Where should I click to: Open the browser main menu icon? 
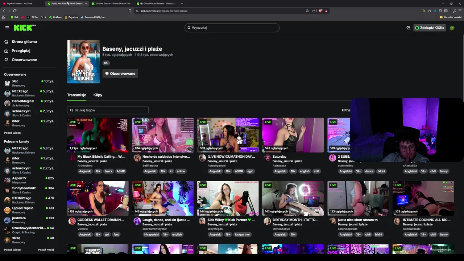[x=460, y=11]
